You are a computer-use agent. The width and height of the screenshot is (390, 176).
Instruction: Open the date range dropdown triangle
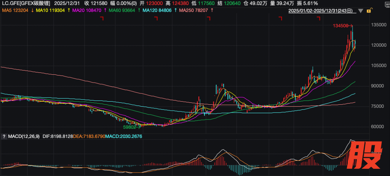coord(362,11)
